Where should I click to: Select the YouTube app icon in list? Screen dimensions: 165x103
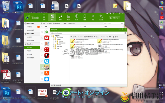(x=47, y=38)
